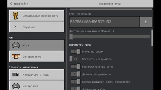Click the Параметры мира heading
The height and width of the screenshot is (90, 161).
point(80,45)
